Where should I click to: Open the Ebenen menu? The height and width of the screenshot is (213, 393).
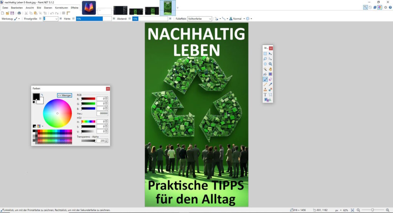point(48,8)
